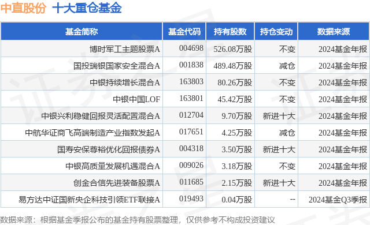
Task: Click the 0.04万股 holding value
Action: pyautogui.click(x=236, y=200)
